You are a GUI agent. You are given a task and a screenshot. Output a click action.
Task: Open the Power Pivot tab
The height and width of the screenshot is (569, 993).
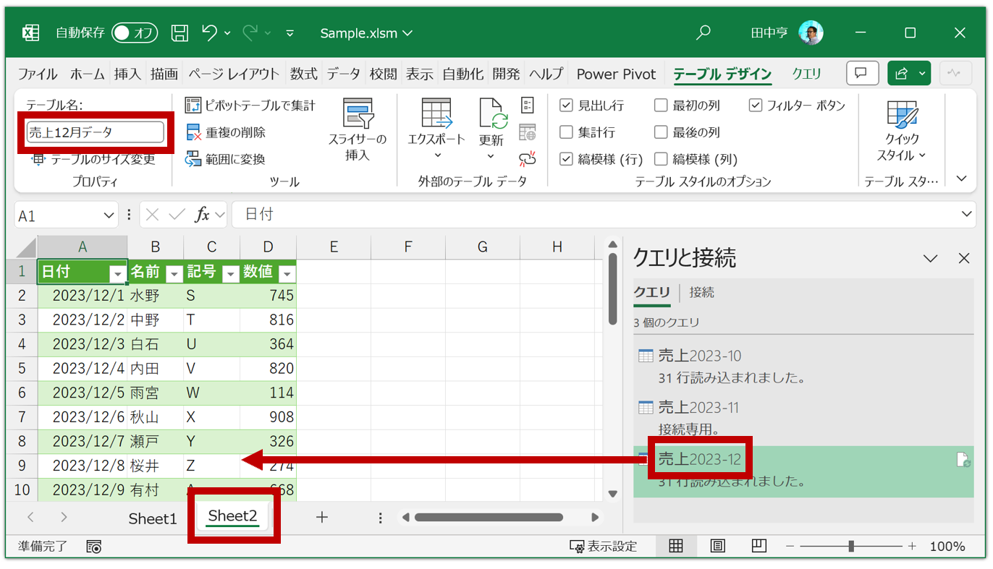(616, 74)
